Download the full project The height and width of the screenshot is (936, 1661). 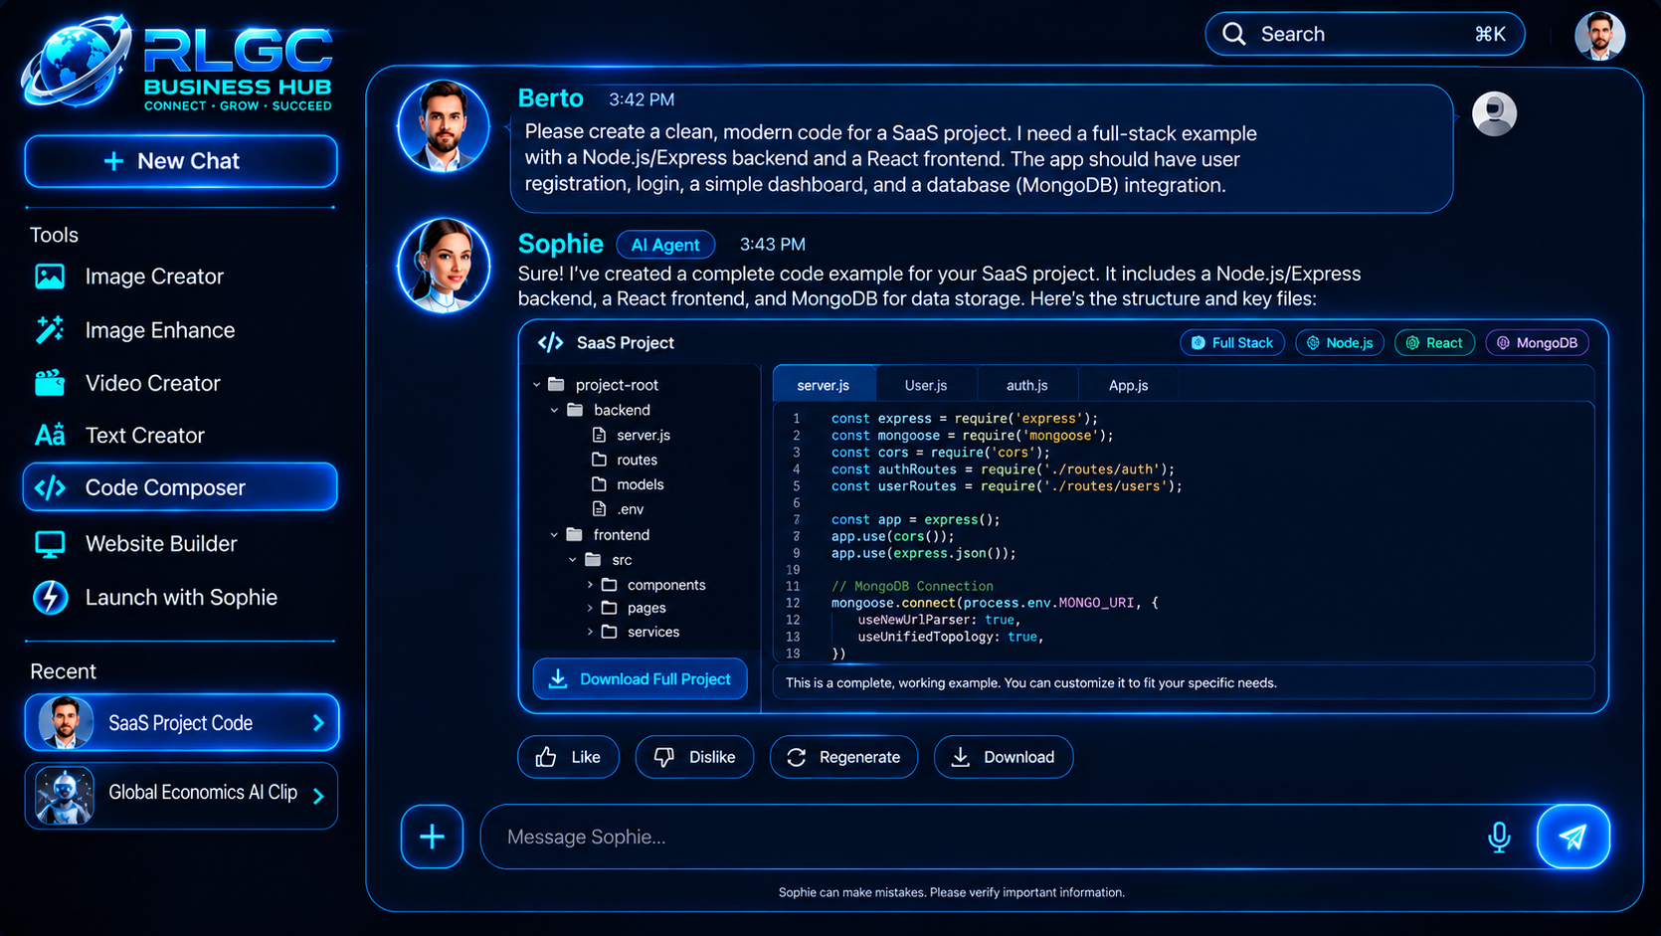[641, 678]
